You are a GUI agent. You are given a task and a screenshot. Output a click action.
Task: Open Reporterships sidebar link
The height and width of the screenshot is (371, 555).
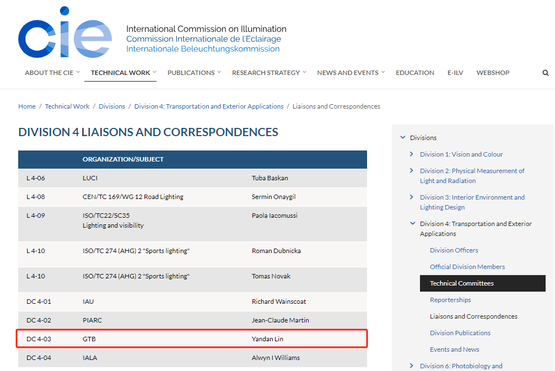click(450, 300)
